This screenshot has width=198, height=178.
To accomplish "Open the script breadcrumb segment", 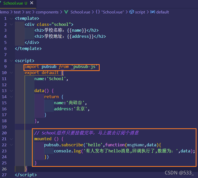I will [x=140, y=12].
